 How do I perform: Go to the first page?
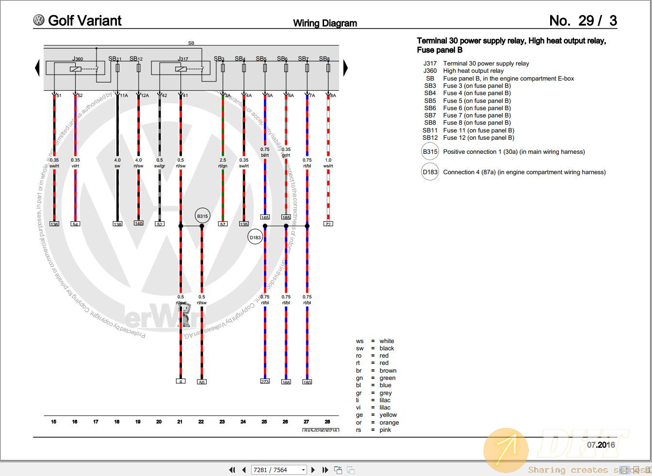pos(232,470)
